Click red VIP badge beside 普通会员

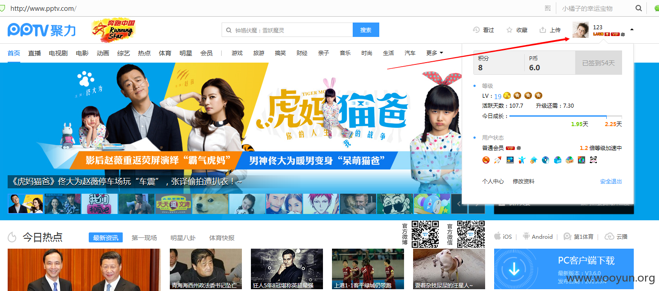coord(510,148)
